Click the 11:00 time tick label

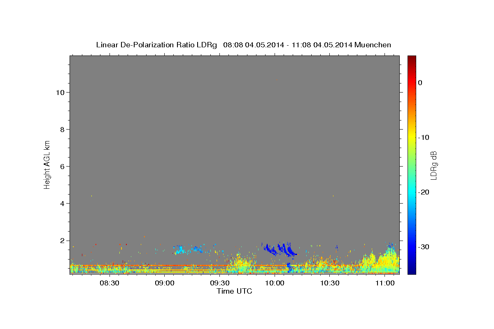point(385,283)
